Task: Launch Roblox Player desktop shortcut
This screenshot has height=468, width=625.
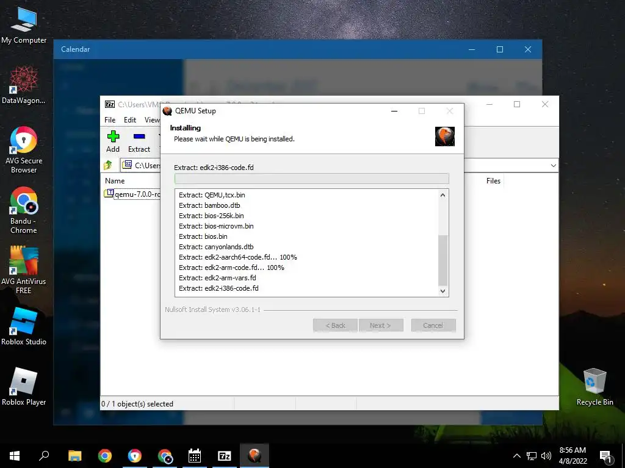Action: [24, 386]
